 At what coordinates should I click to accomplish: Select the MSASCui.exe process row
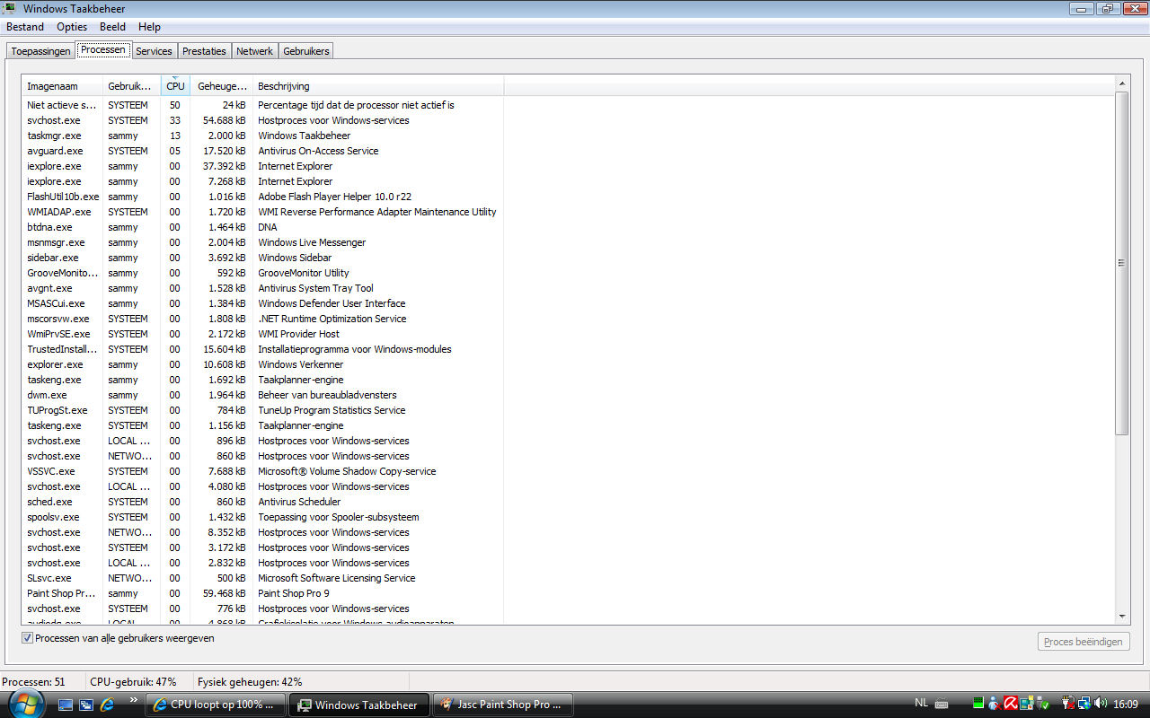pyautogui.click(x=262, y=303)
